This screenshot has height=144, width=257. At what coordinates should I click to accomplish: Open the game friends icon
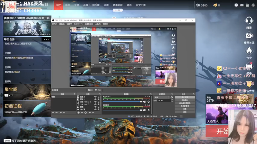pos(247,5)
